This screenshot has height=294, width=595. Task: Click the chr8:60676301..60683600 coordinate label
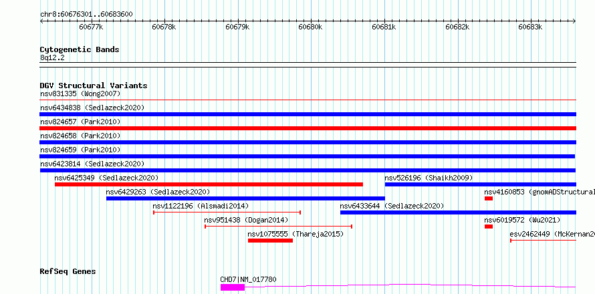pyautogui.click(x=86, y=15)
